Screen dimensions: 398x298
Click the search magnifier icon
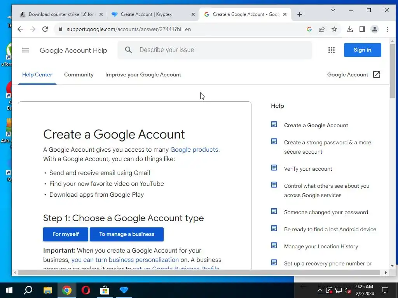[128, 50]
